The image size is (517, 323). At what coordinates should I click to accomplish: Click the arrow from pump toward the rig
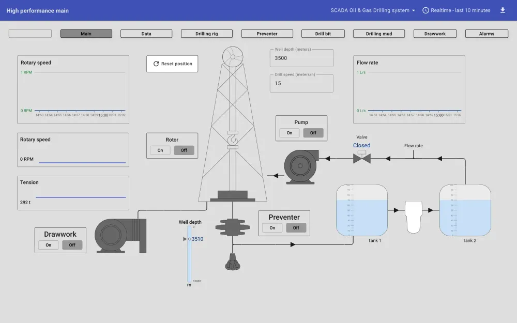tap(276, 176)
